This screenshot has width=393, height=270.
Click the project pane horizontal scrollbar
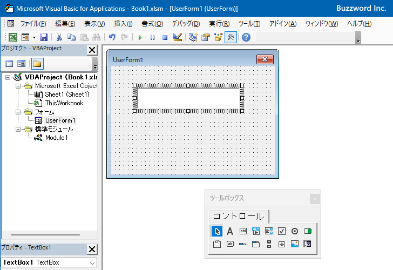pyautogui.click(x=45, y=235)
